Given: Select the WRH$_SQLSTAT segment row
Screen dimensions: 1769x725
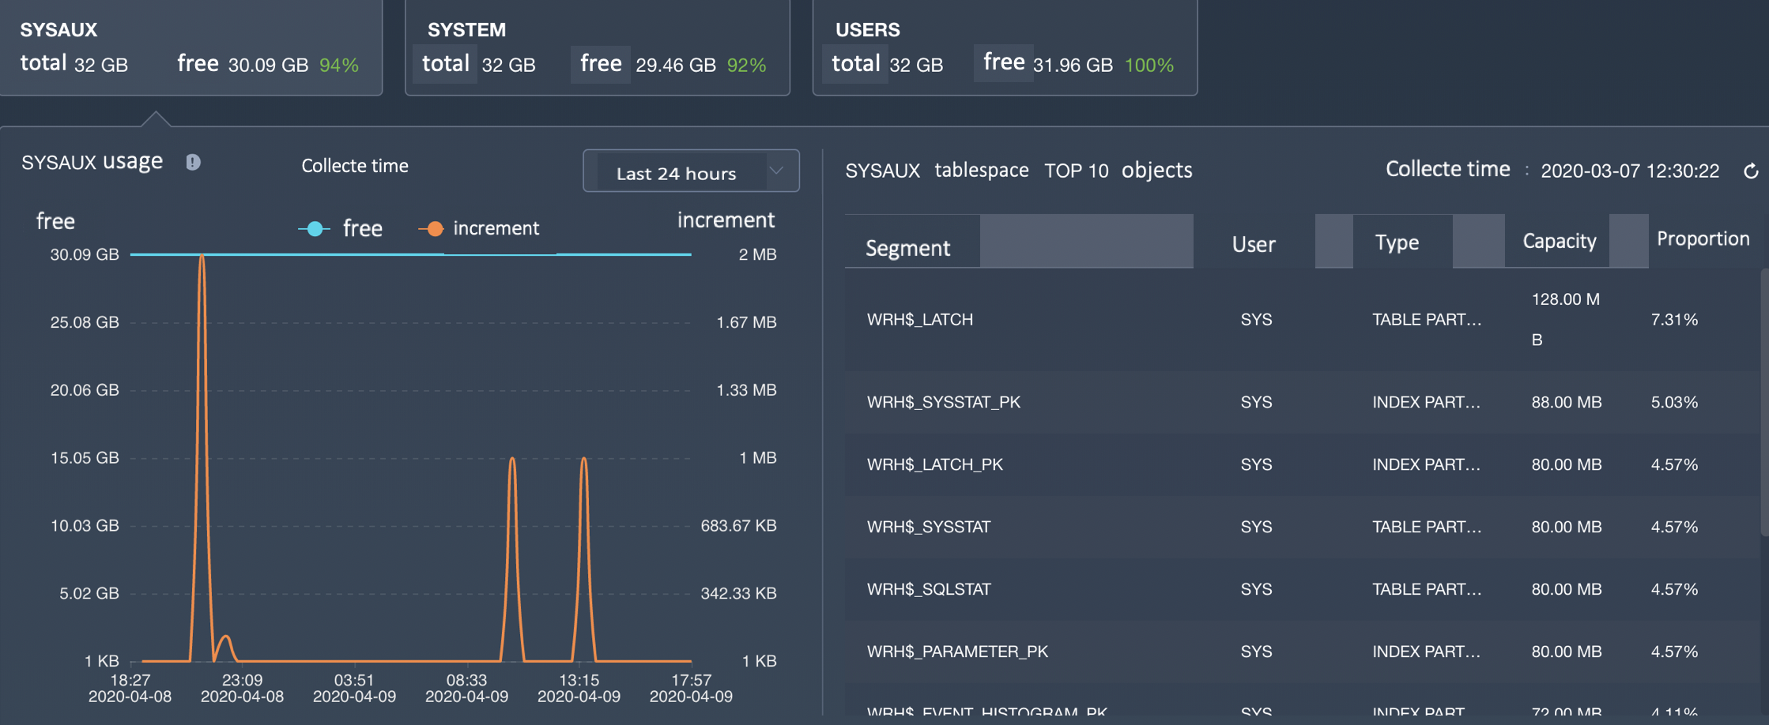Looking at the screenshot, I should pyautogui.click(x=928, y=589).
